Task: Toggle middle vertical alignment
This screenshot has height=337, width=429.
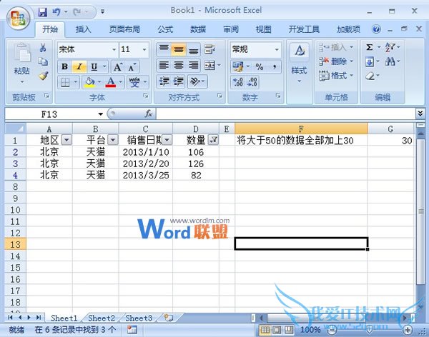Action: point(179,49)
